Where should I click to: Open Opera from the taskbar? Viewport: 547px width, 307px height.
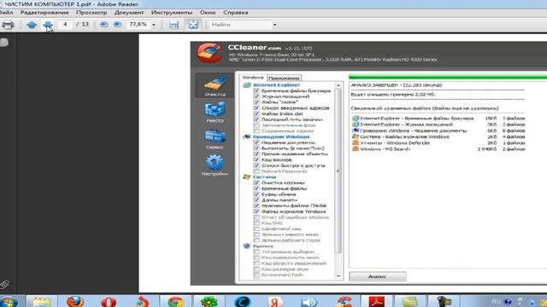[109, 301]
